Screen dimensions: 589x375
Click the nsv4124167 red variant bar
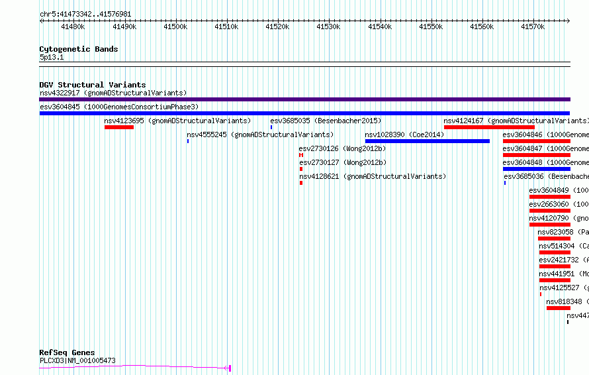click(489, 127)
